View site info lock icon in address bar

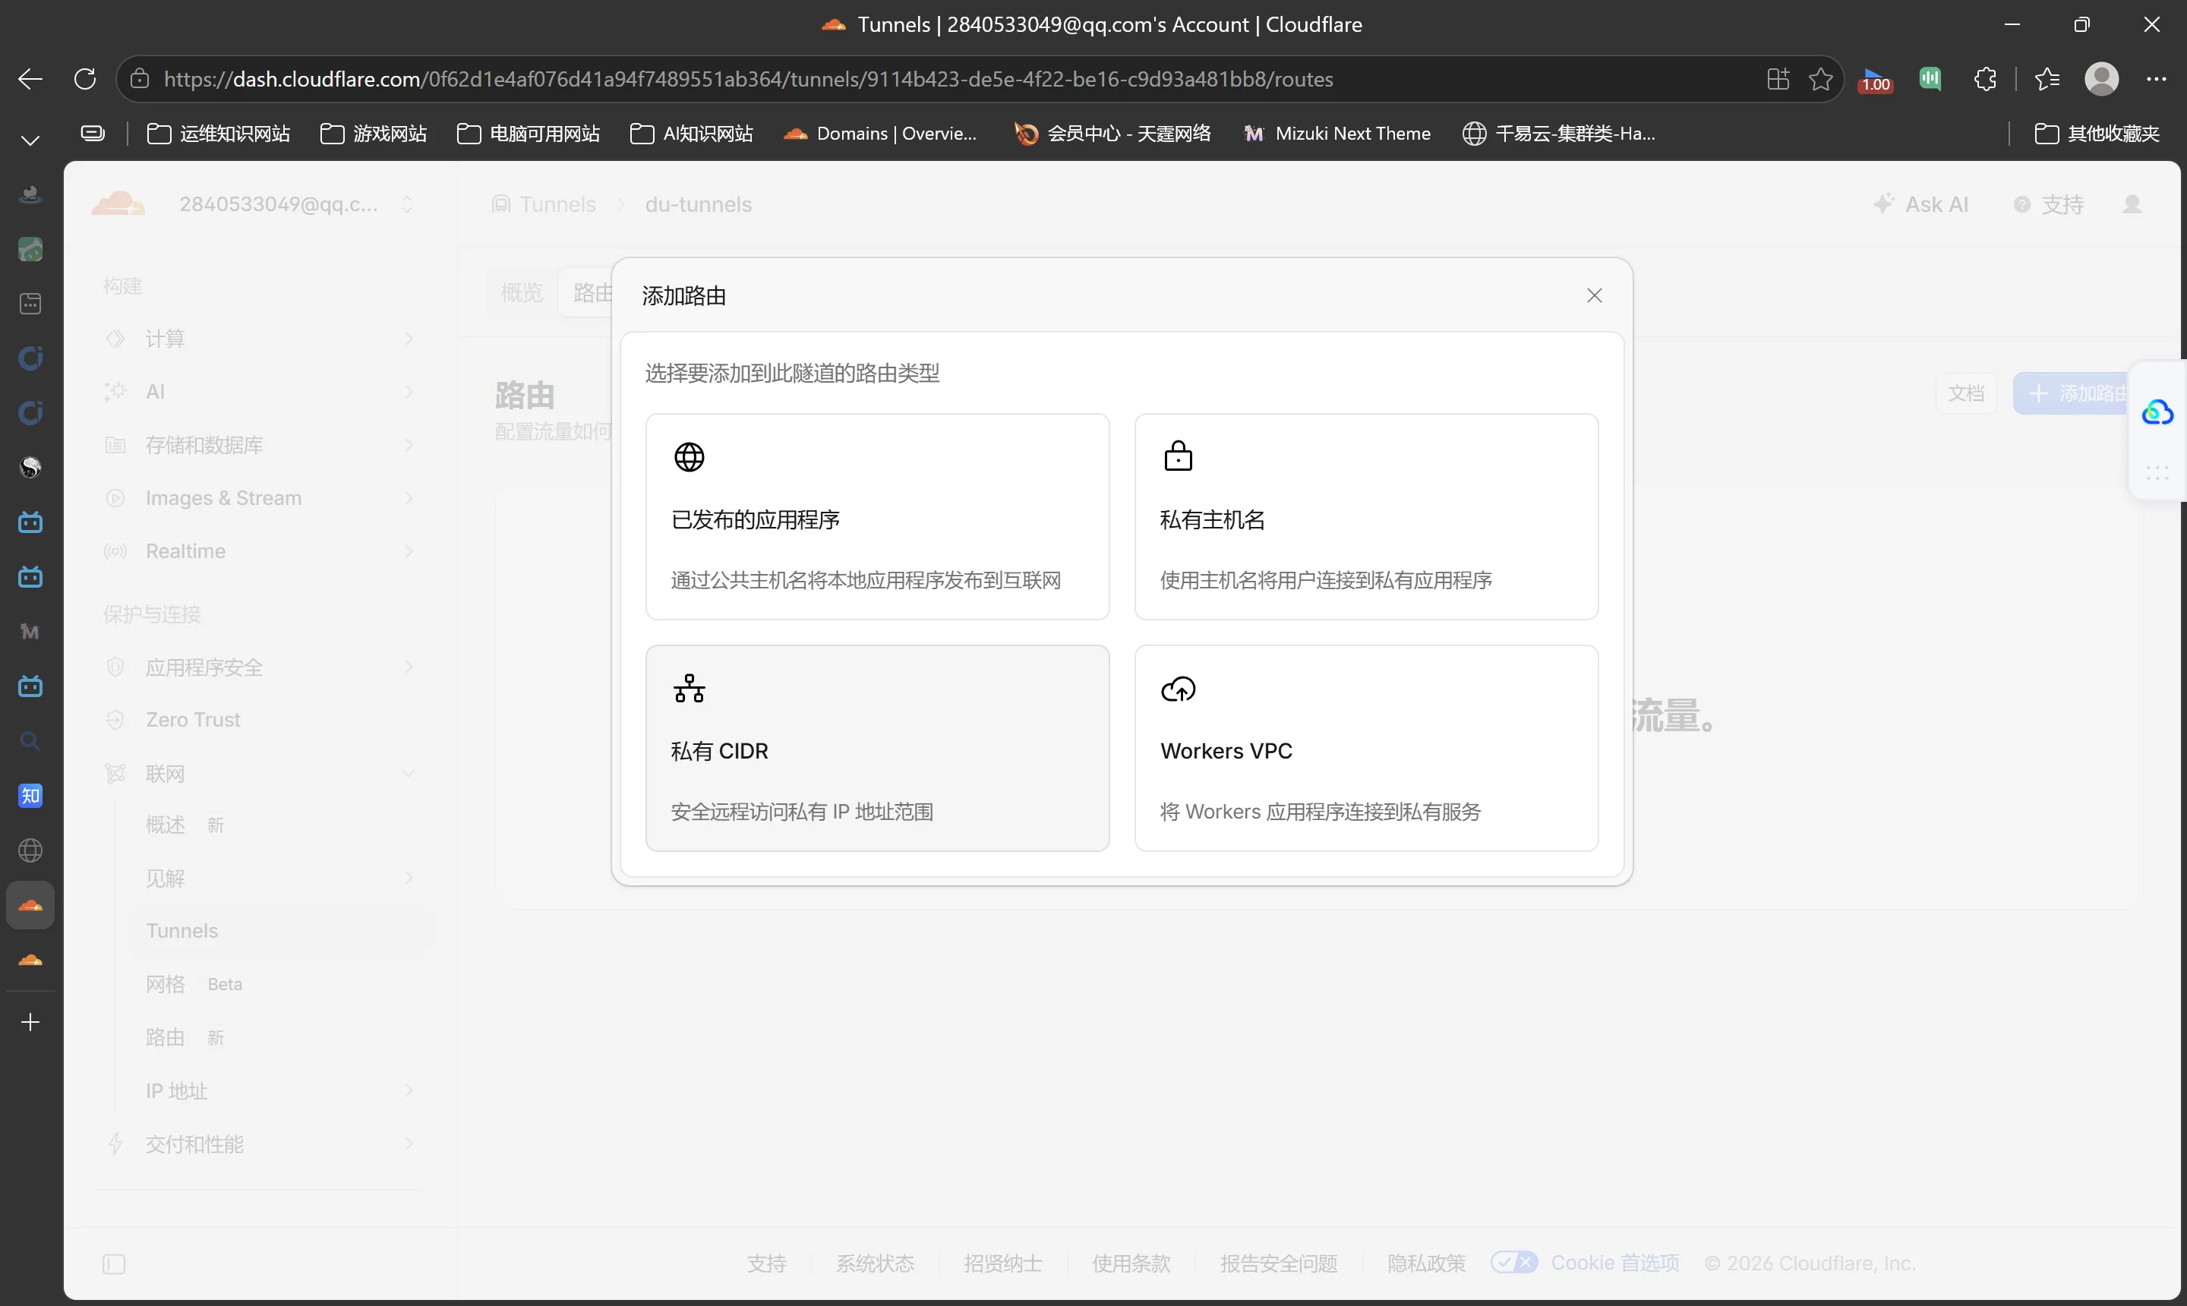139,79
